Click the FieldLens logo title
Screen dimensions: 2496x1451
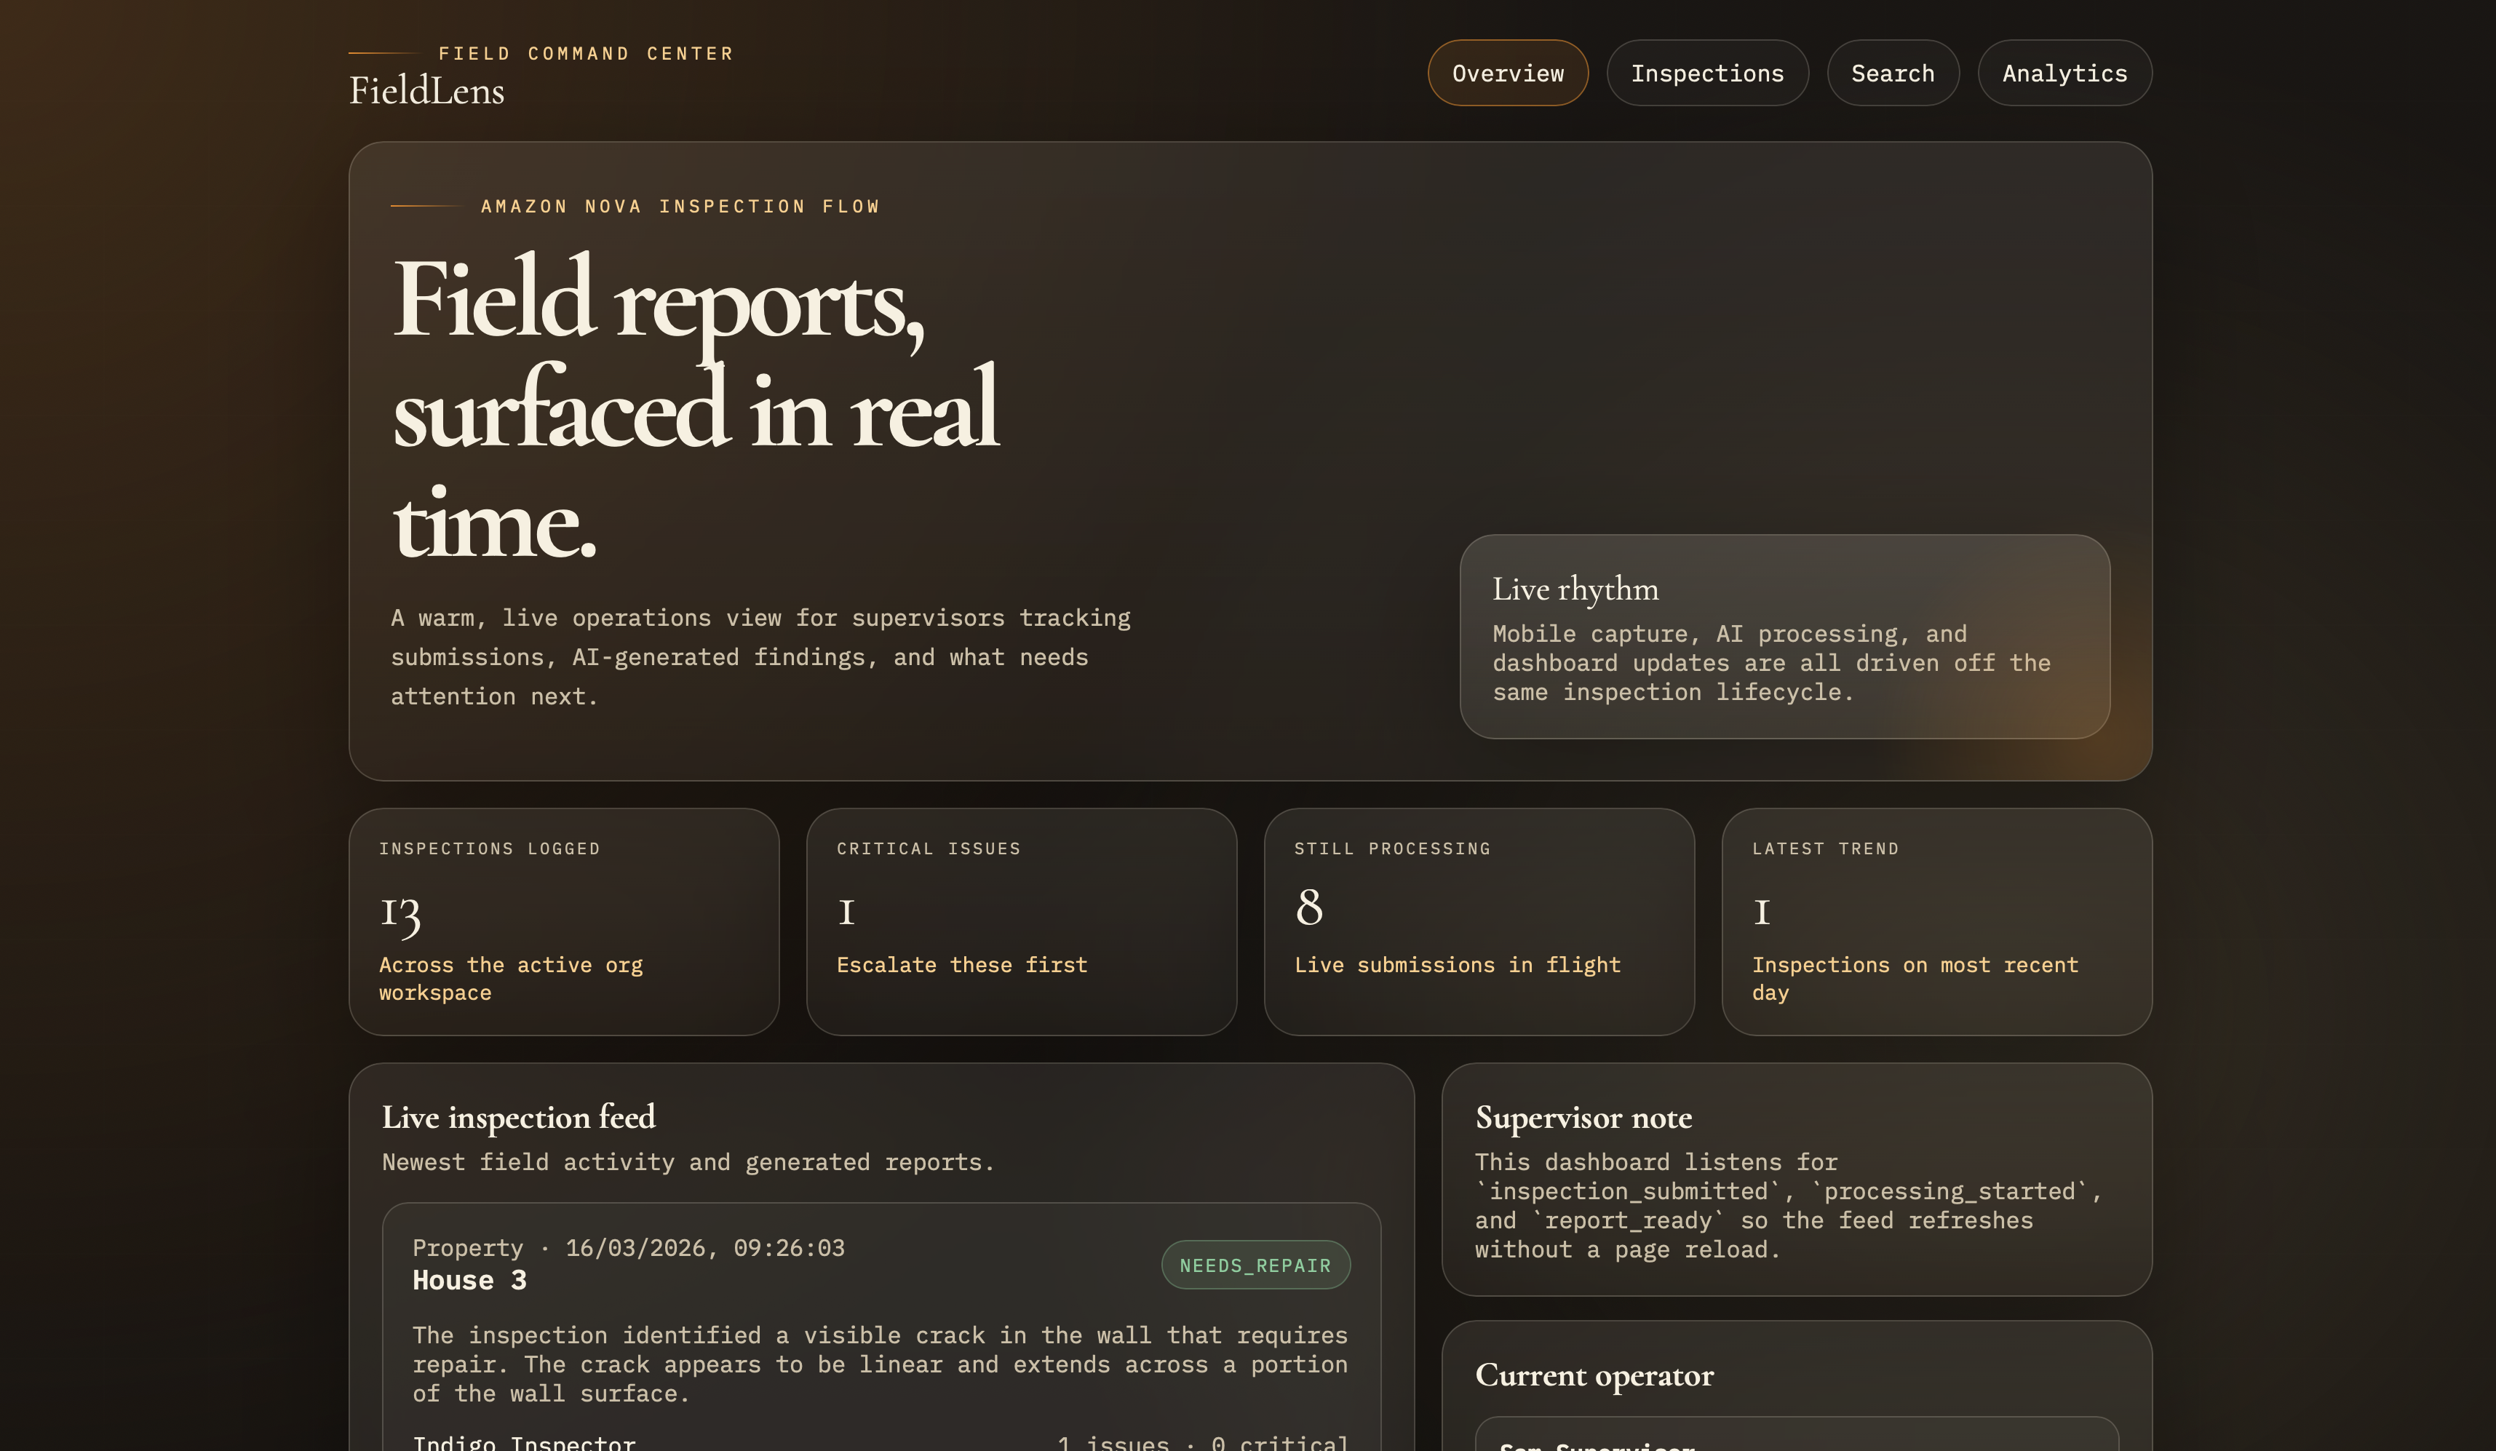[x=427, y=91]
